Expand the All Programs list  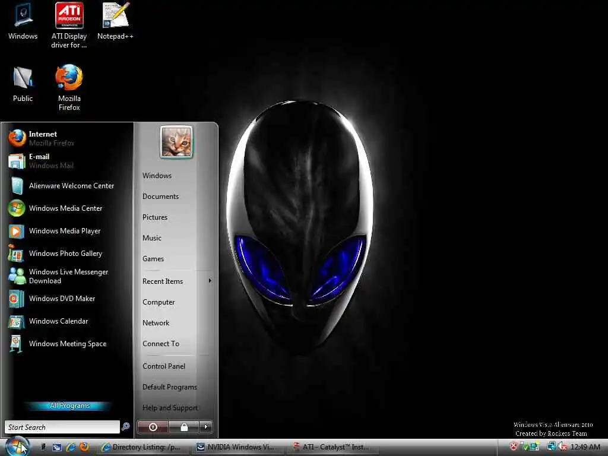pyautogui.click(x=69, y=406)
